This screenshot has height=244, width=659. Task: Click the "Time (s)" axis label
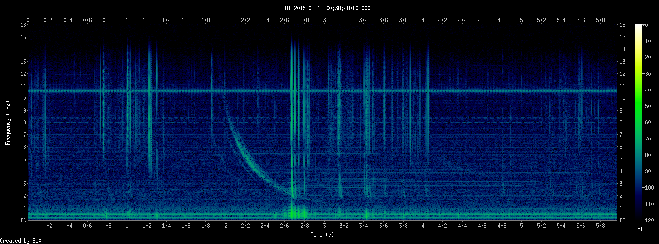pos(322,235)
